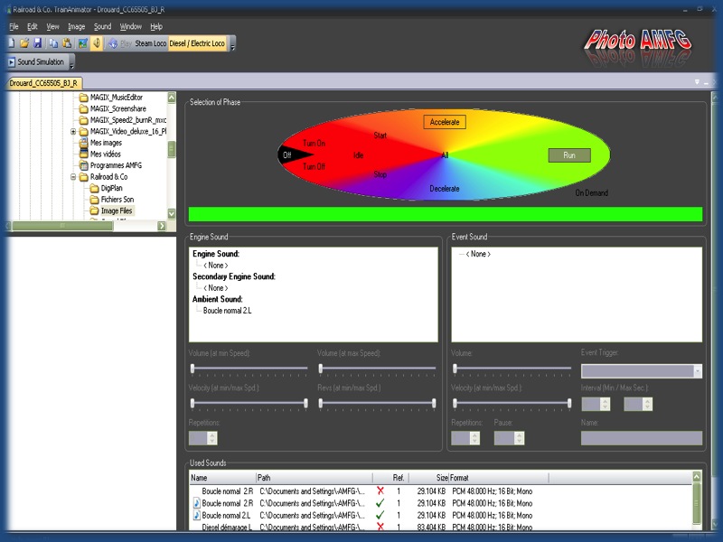Viewport: 723px width, 542px height.
Task: Click the Save floppy disk icon
Action: coord(38,43)
